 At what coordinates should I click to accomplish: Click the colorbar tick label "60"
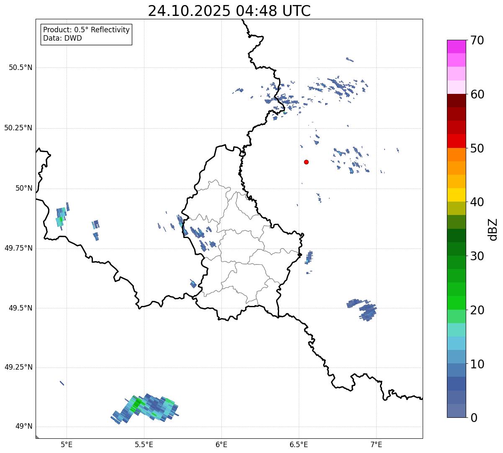pos(477,94)
